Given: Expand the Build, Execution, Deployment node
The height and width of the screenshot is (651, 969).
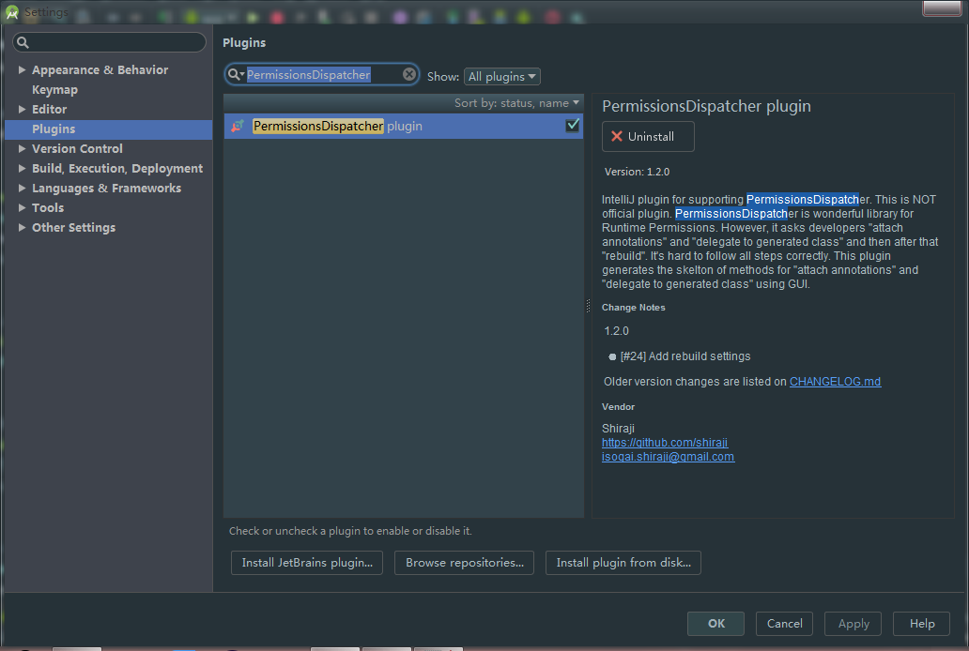Looking at the screenshot, I should tap(23, 169).
